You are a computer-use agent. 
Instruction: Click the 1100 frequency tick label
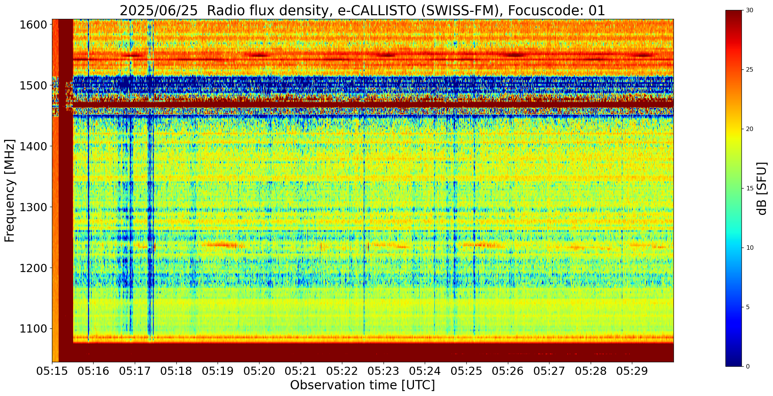[33, 329]
